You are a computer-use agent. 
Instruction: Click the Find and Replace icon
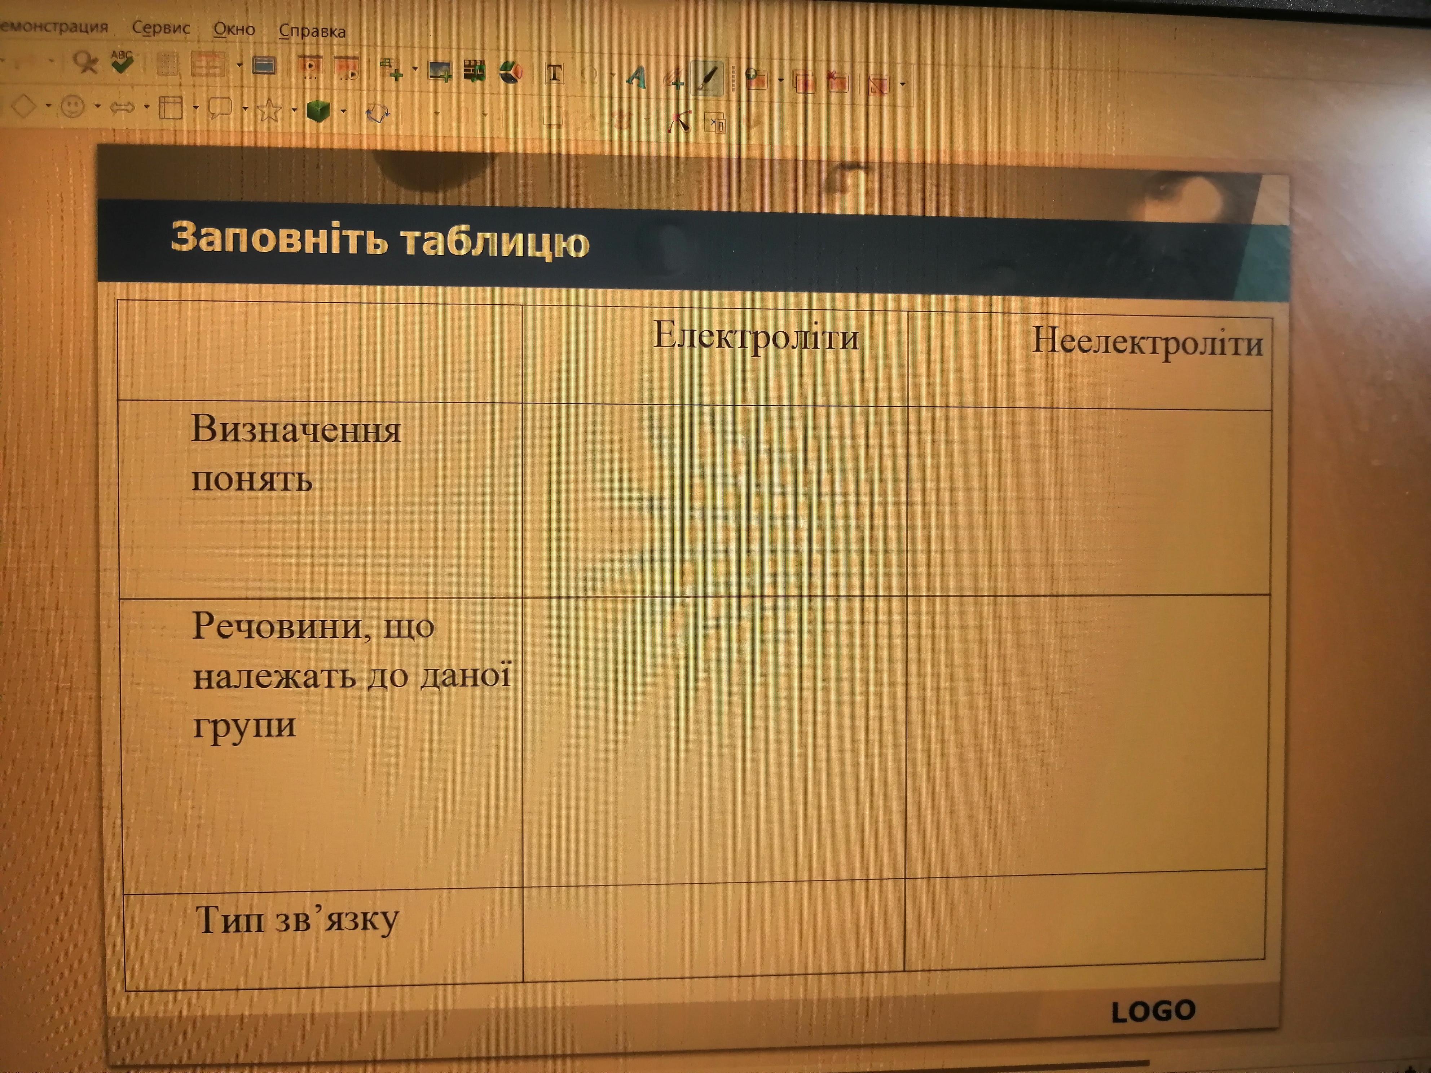tap(85, 62)
